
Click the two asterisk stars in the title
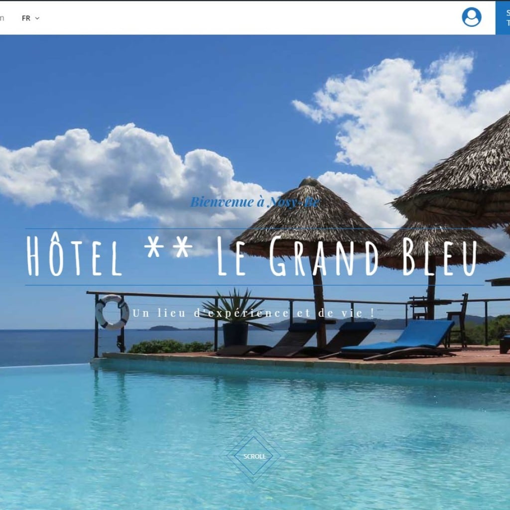pos(168,248)
